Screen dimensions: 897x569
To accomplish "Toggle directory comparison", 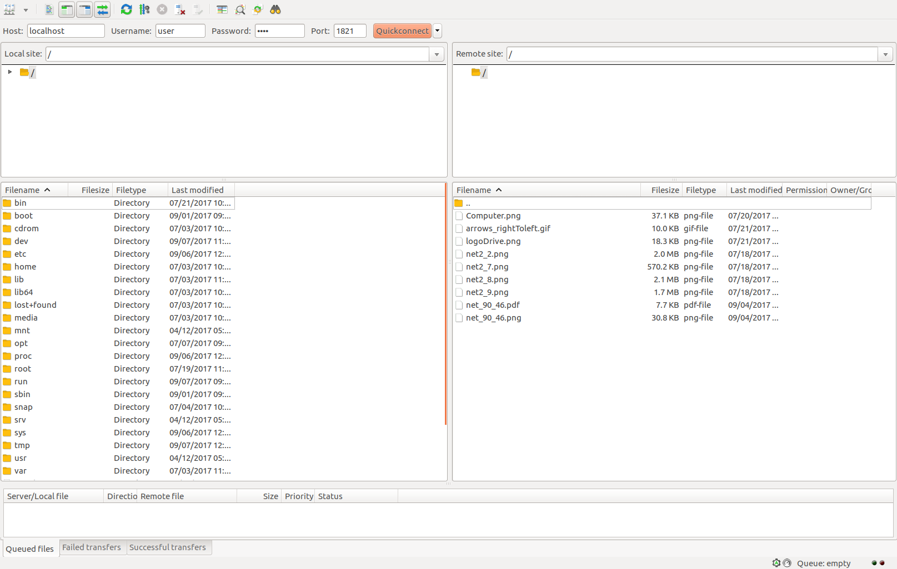I will pyautogui.click(x=240, y=9).
